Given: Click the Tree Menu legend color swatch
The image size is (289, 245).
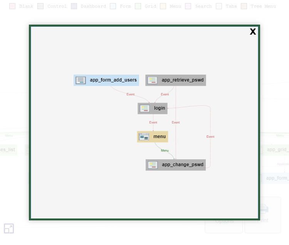Looking at the screenshot, I should [x=244, y=6].
